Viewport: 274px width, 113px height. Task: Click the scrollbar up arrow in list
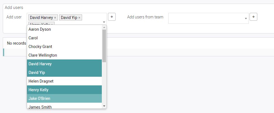pos(104,27)
